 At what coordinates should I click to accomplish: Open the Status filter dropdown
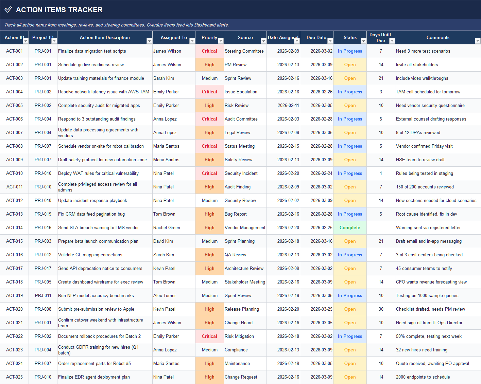pos(363,41)
